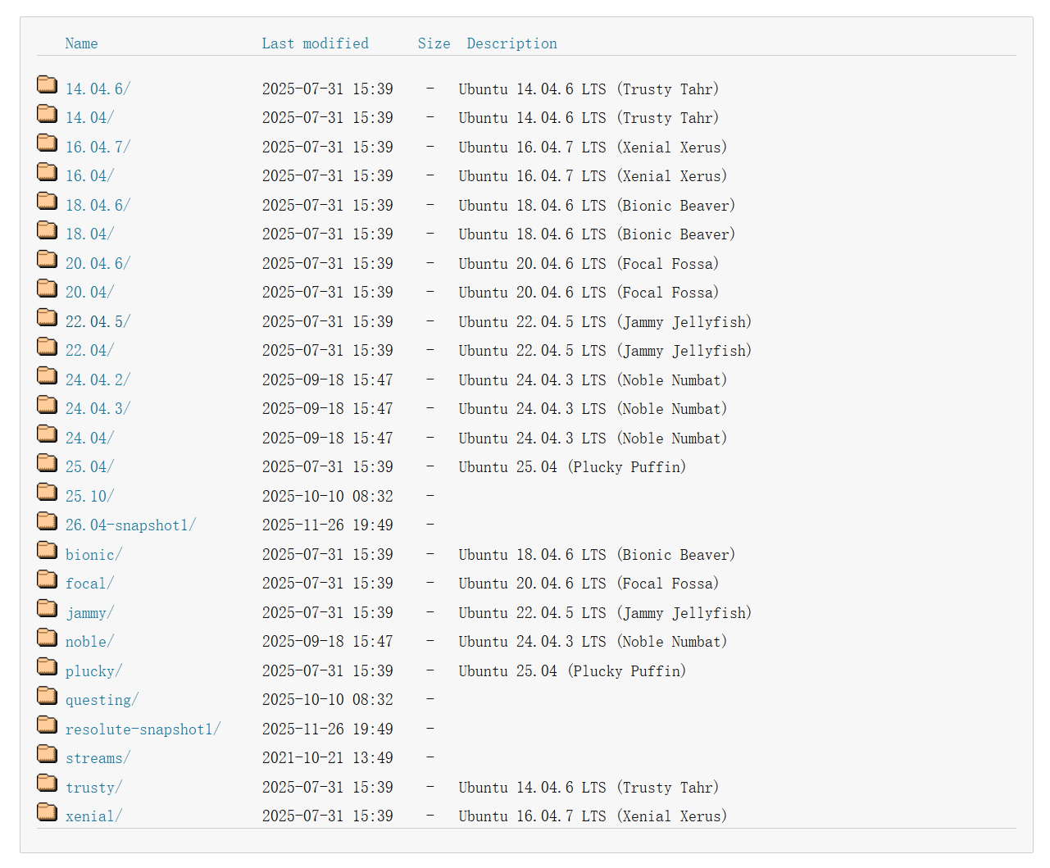Open the 20.04/ directory link
This screenshot has width=1050, height=868.
tap(89, 293)
